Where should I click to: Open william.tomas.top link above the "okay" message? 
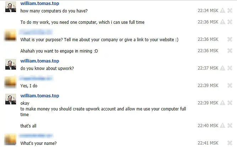[x=40, y=96]
